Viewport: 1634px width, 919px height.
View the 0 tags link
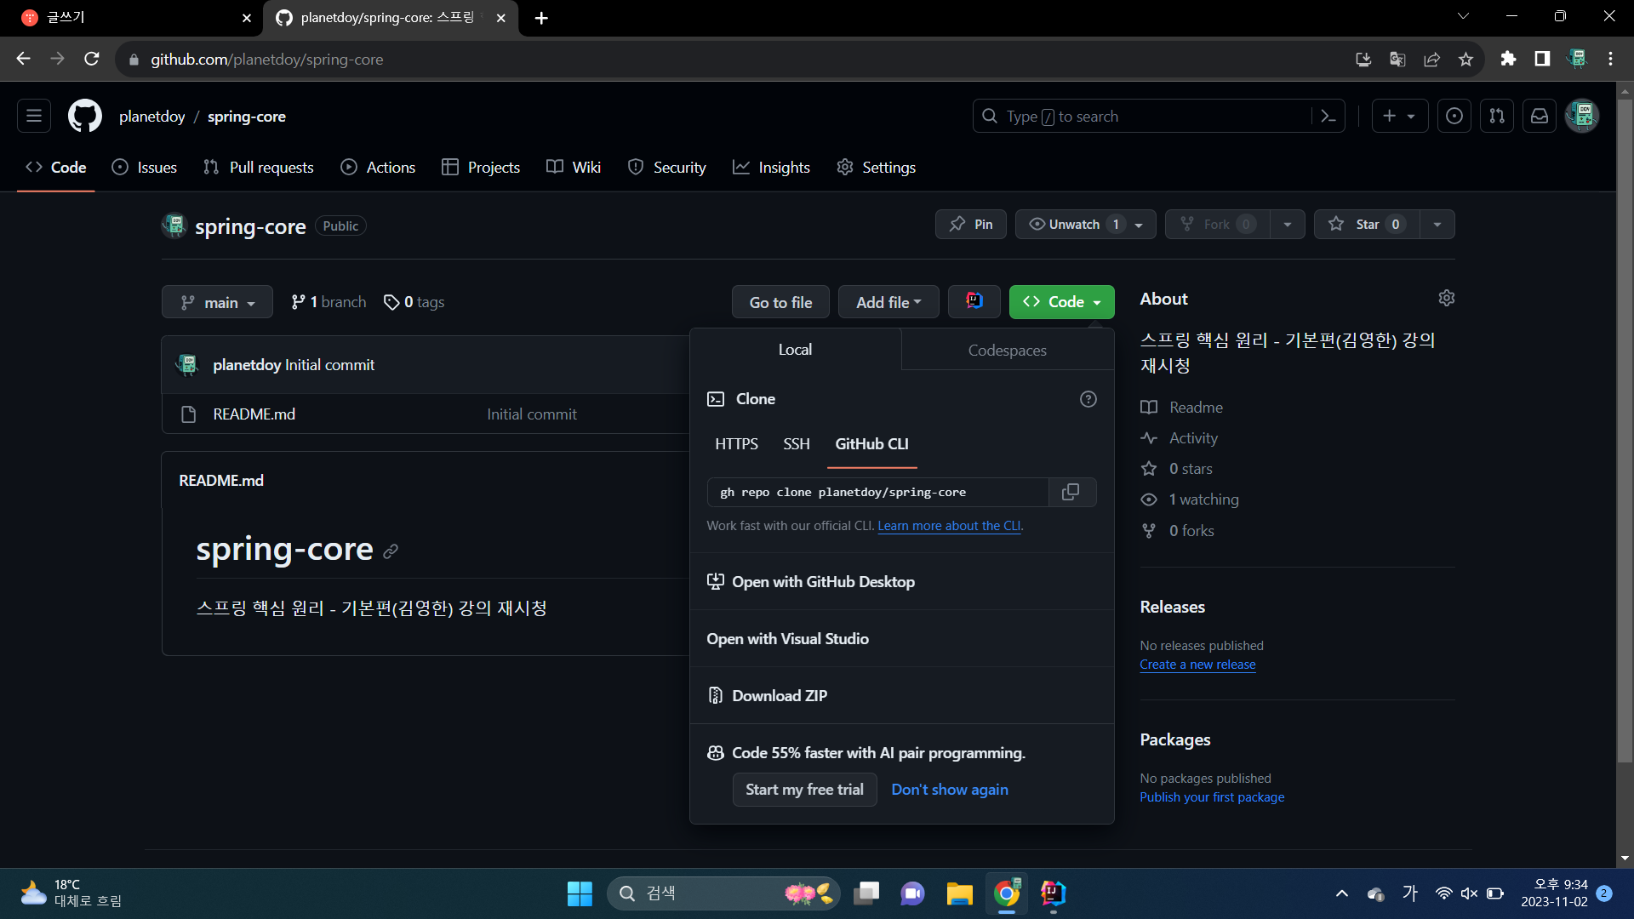pyautogui.click(x=414, y=302)
